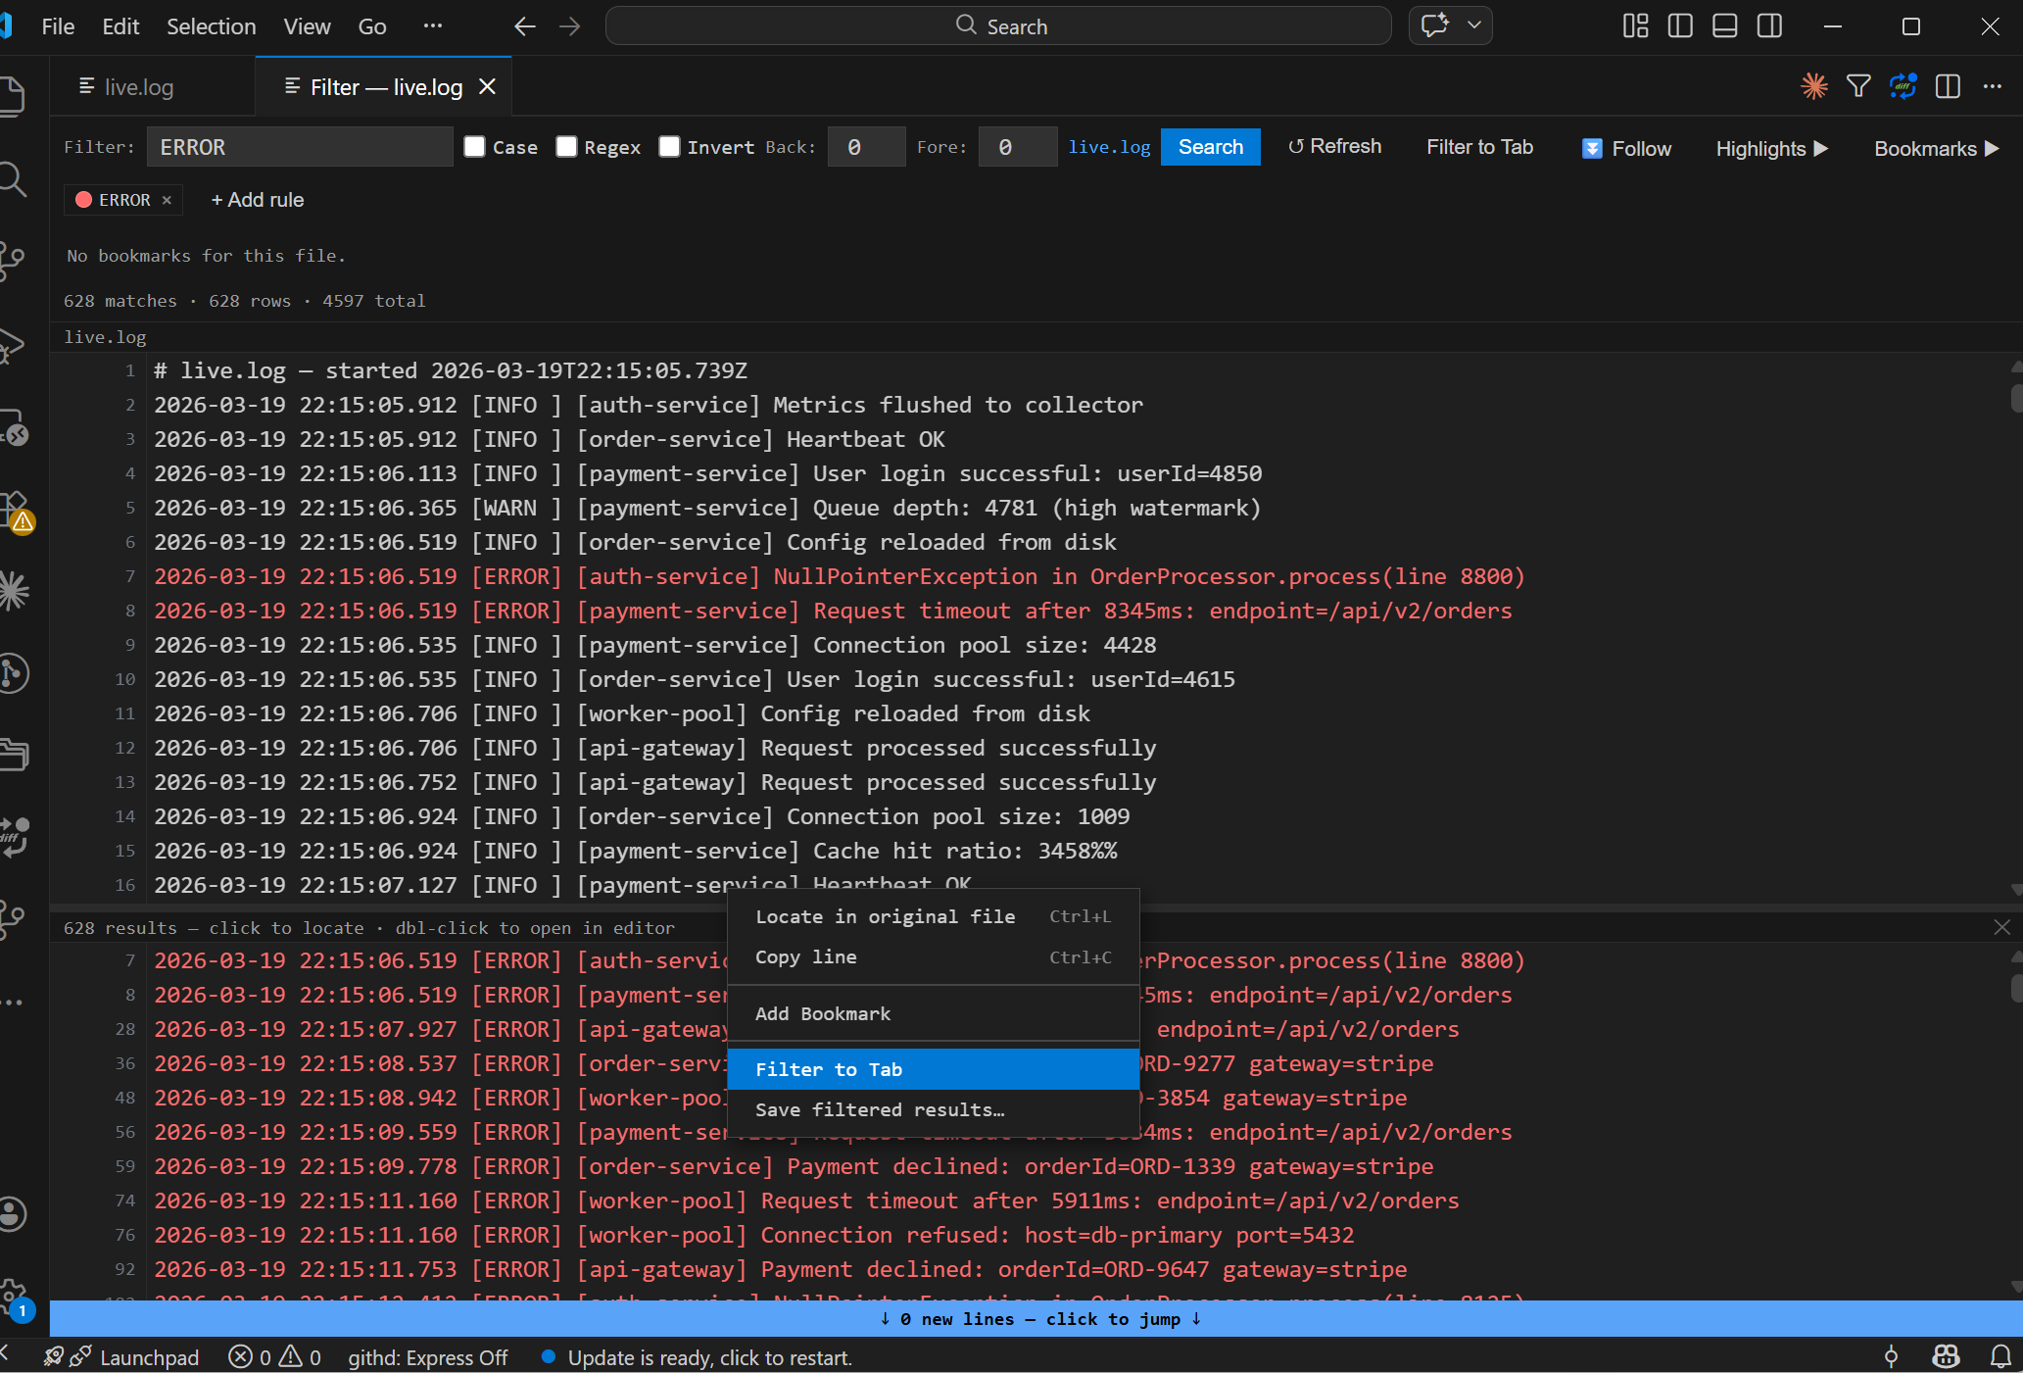Open the diff icon in activity bar
Screen dimensions: 2023x1373
pyautogui.click(x=14, y=837)
